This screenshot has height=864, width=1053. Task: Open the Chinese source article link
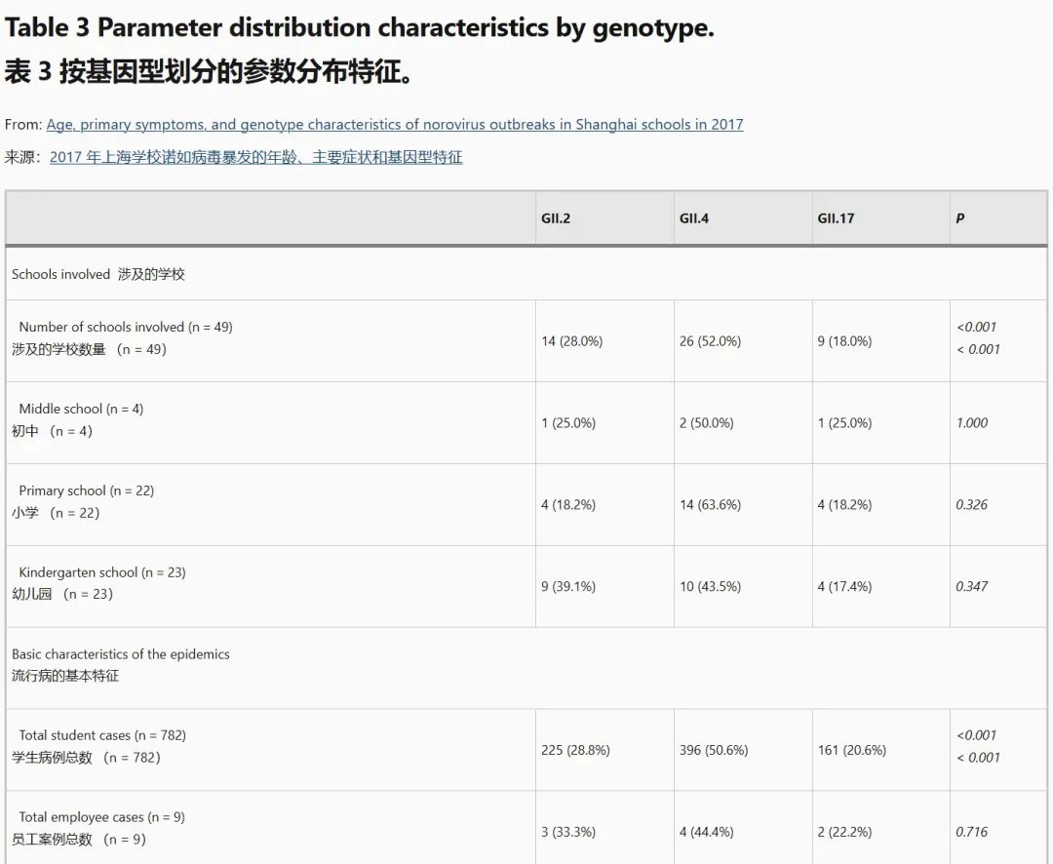[255, 157]
